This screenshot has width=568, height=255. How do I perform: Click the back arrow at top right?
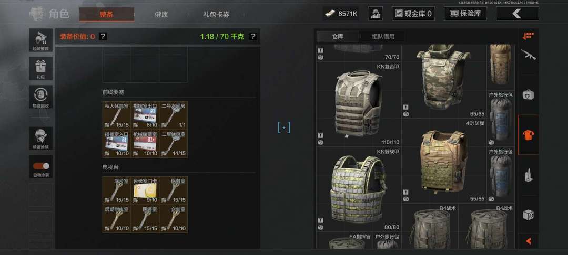point(517,14)
